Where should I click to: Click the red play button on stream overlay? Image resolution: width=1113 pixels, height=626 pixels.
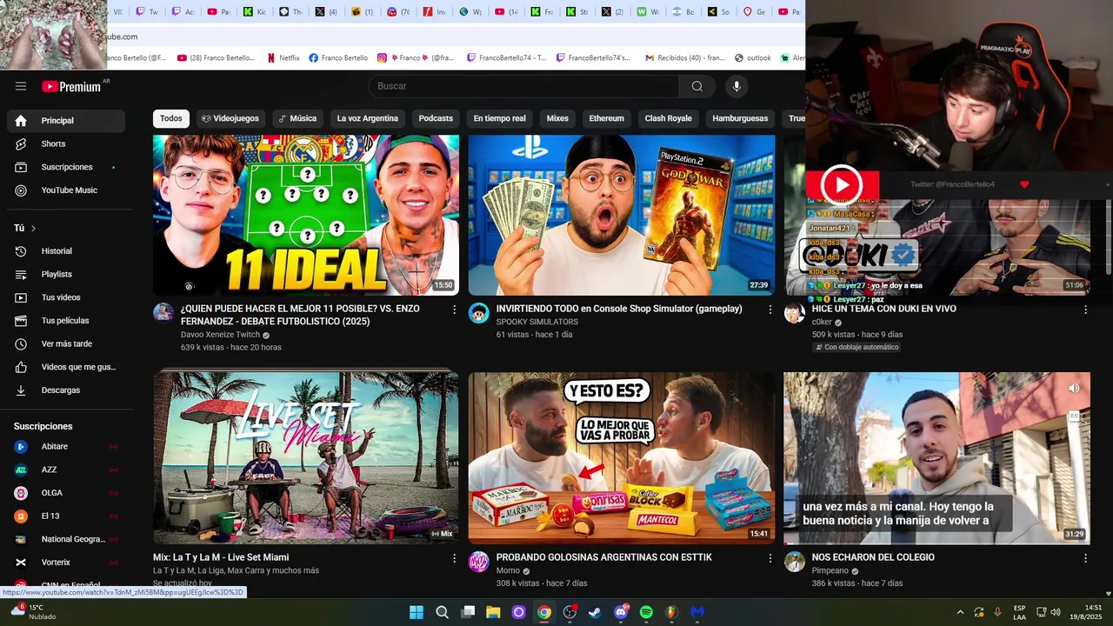point(842,185)
